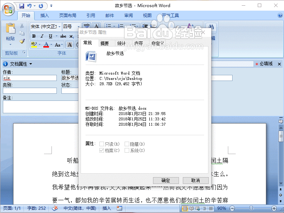Apply character border icon

click(96, 26)
